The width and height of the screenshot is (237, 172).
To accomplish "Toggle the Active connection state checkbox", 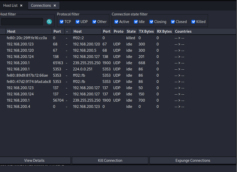I will (x=116, y=22).
